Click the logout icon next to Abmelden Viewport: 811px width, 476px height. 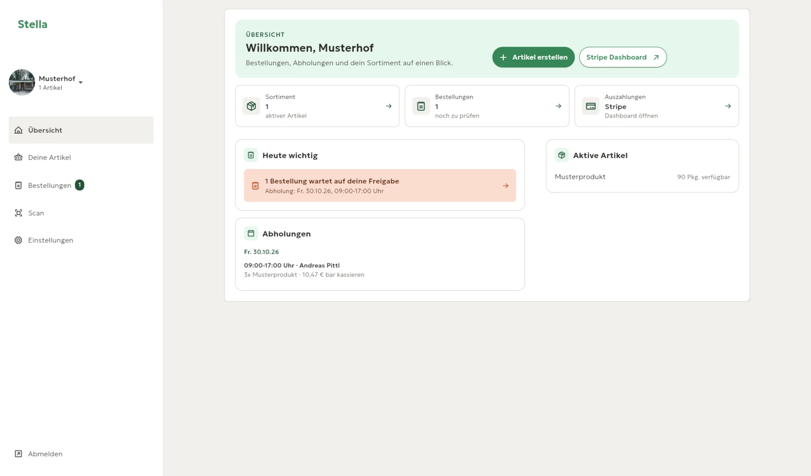(18, 454)
